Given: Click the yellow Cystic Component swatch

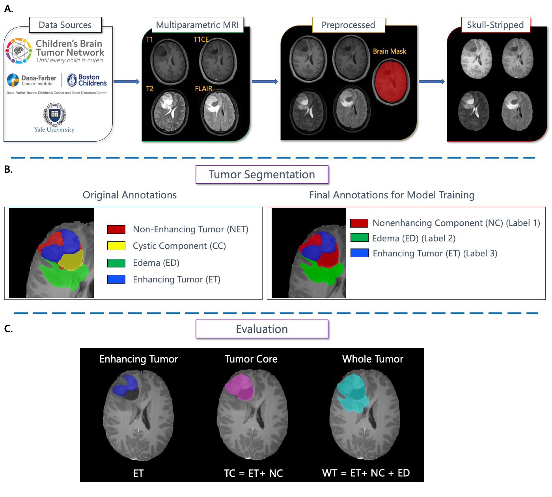Looking at the screenshot, I should click(116, 246).
